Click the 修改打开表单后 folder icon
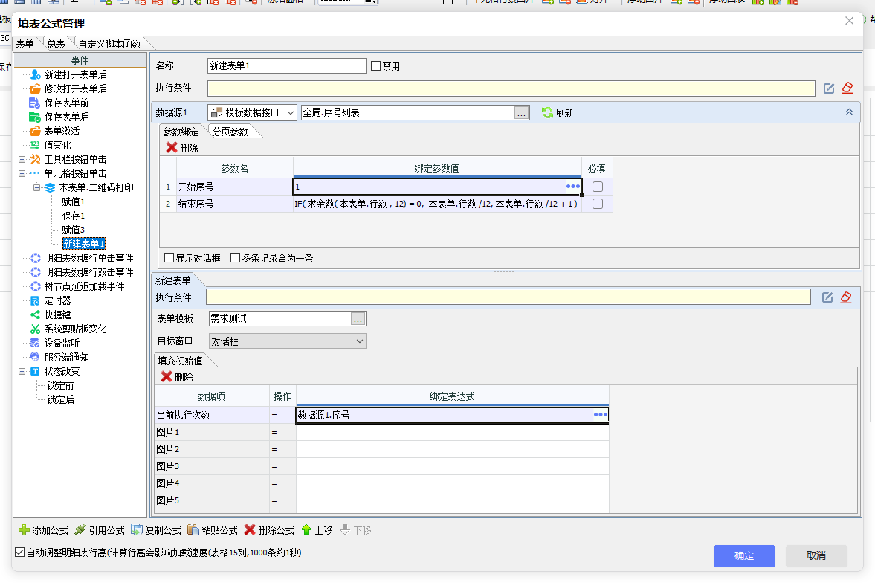The width and height of the screenshot is (875, 583). [35, 88]
